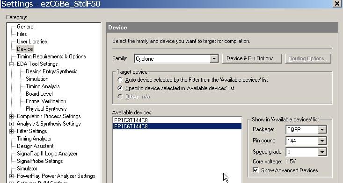
Task: Expand Compilation Process Settings node
Action: [x=11, y=116]
